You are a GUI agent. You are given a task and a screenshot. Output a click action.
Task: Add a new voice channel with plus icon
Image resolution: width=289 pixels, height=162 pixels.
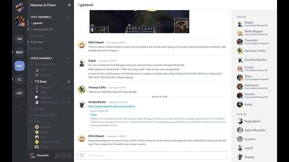coord(69,58)
